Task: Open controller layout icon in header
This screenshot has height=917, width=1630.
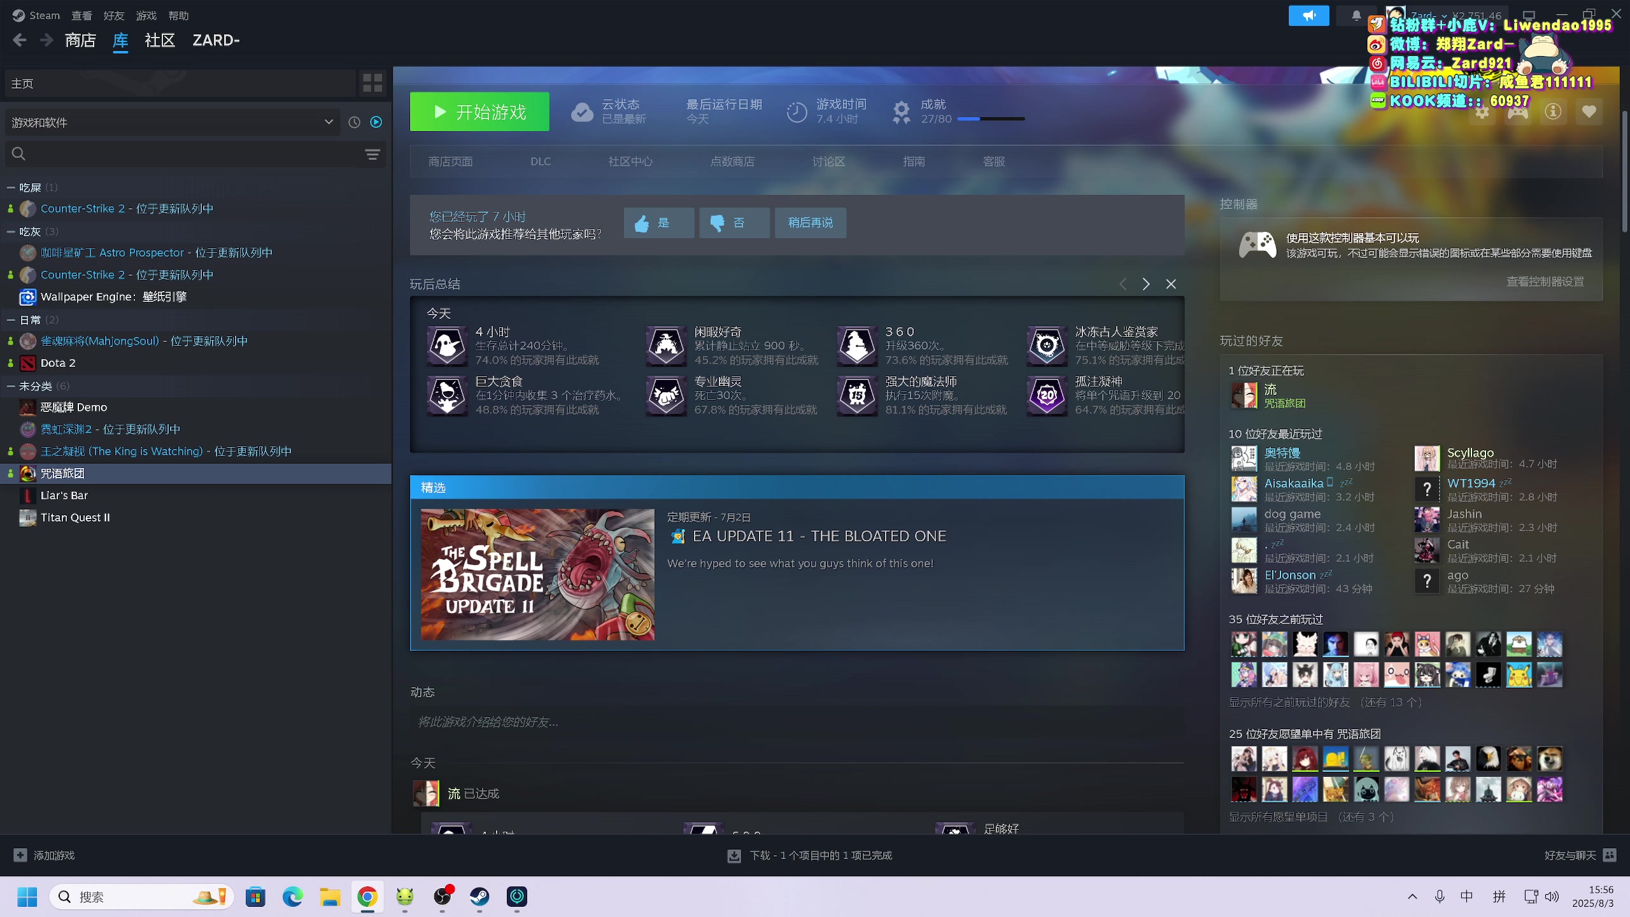Action: click(x=1518, y=112)
